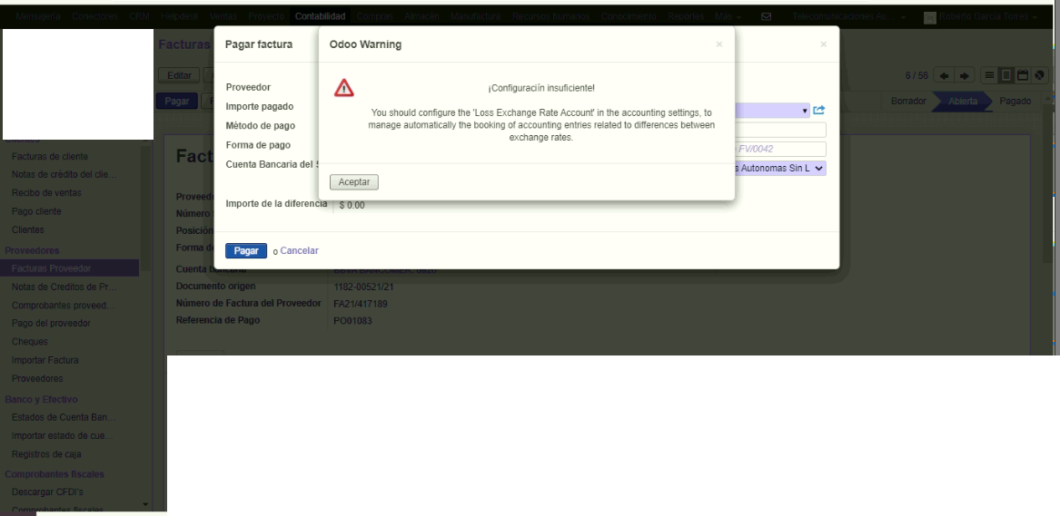Switch to list view icon

pos(989,75)
